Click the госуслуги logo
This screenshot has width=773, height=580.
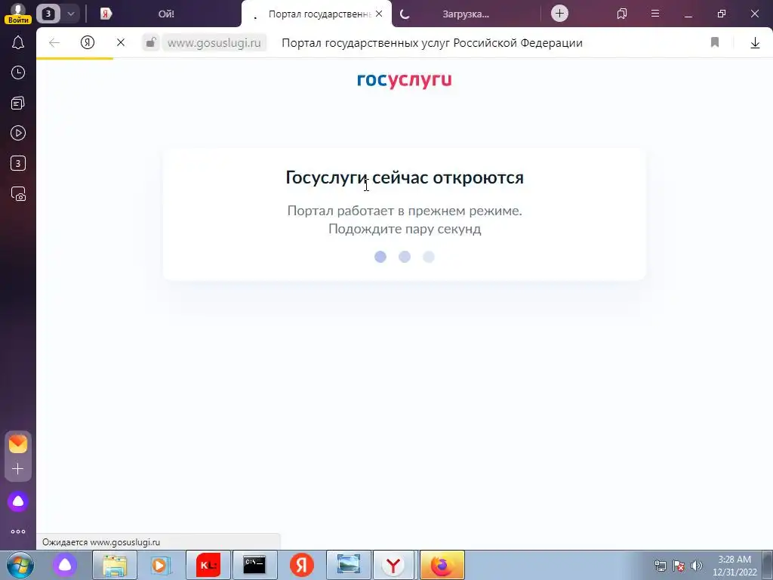(405, 80)
